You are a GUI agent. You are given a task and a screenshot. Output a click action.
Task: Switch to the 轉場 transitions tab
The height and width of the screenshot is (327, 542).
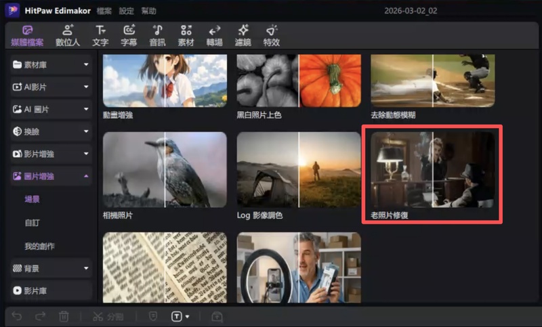(214, 36)
